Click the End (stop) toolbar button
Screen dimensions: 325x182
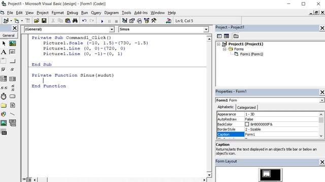(116, 21)
